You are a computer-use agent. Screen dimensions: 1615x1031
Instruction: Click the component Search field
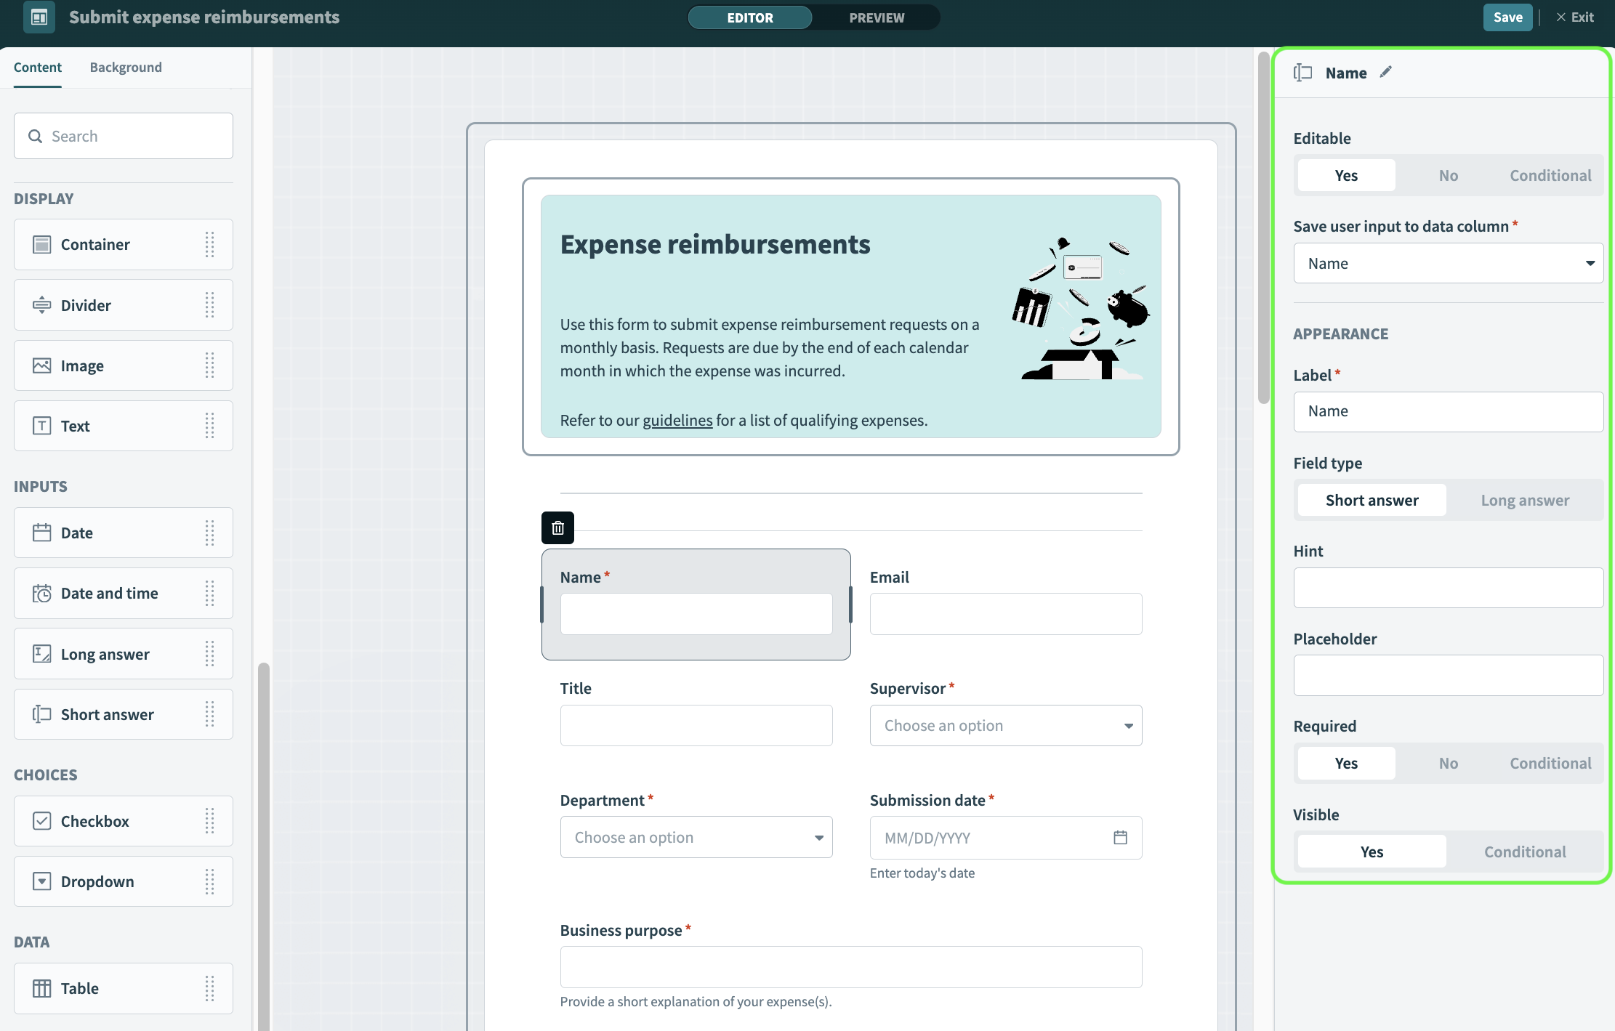(x=124, y=136)
